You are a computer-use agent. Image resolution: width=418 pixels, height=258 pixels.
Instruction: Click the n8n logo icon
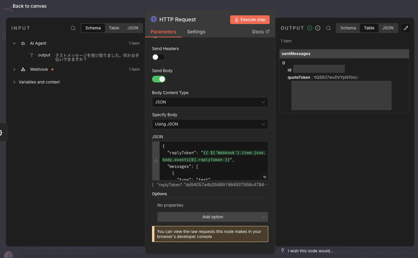pyautogui.click(x=8, y=9)
